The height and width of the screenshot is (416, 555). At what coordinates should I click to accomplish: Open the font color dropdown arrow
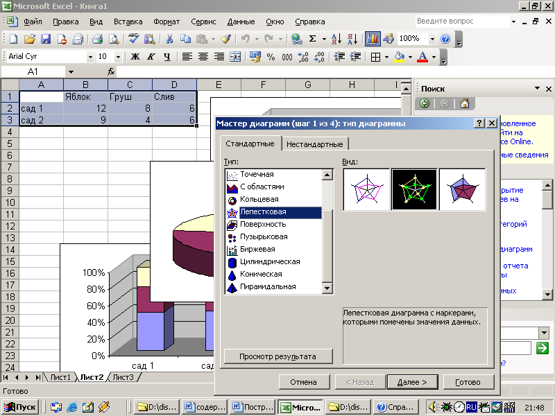pos(434,57)
